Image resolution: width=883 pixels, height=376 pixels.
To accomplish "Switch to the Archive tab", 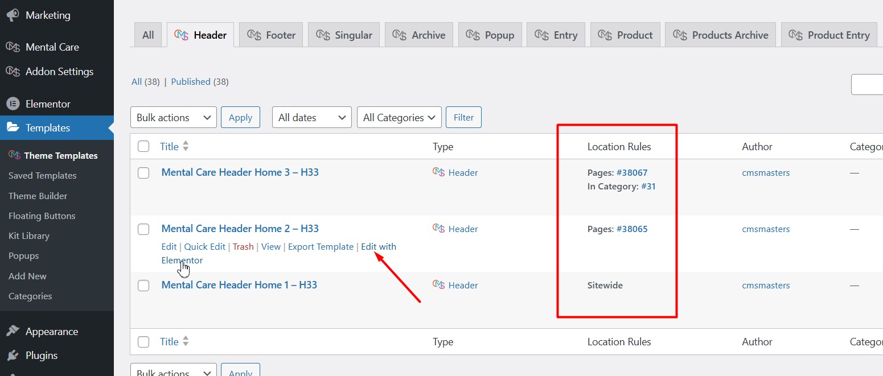I will tap(419, 35).
